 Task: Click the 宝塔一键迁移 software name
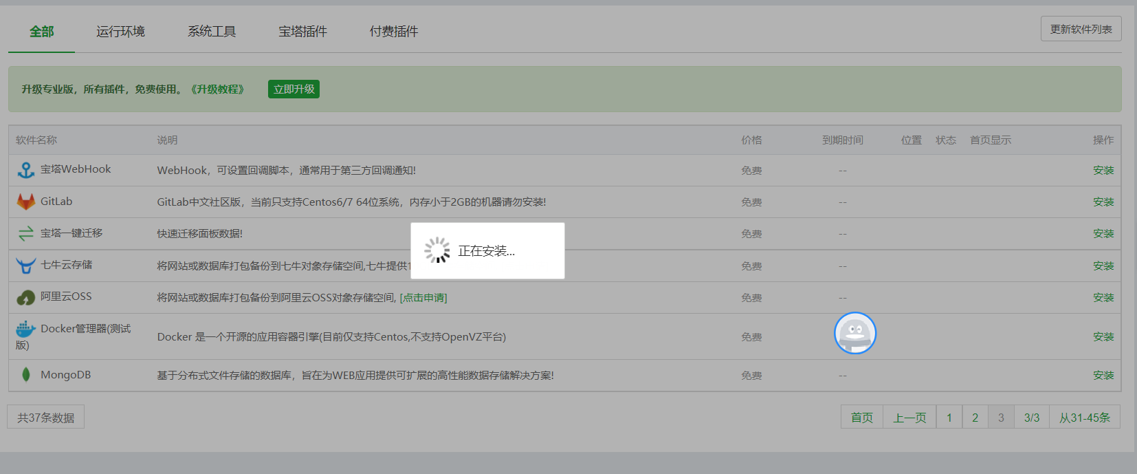(71, 233)
